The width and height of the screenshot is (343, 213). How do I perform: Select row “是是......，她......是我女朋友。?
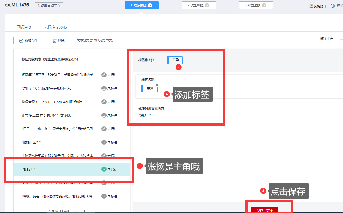coord(71,129)
